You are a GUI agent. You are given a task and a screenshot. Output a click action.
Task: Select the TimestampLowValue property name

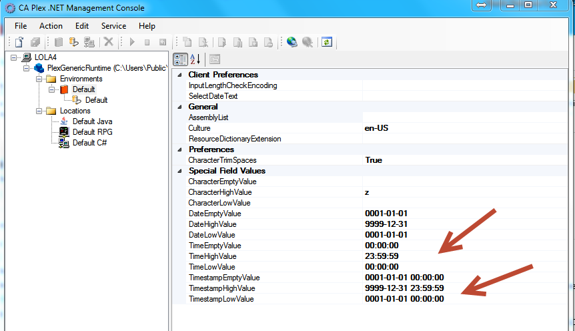(x=221, y=299)
